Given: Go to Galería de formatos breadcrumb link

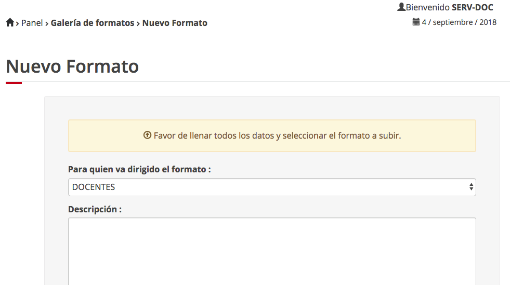Looking at the screenshot, I should (x=93, y=23).
